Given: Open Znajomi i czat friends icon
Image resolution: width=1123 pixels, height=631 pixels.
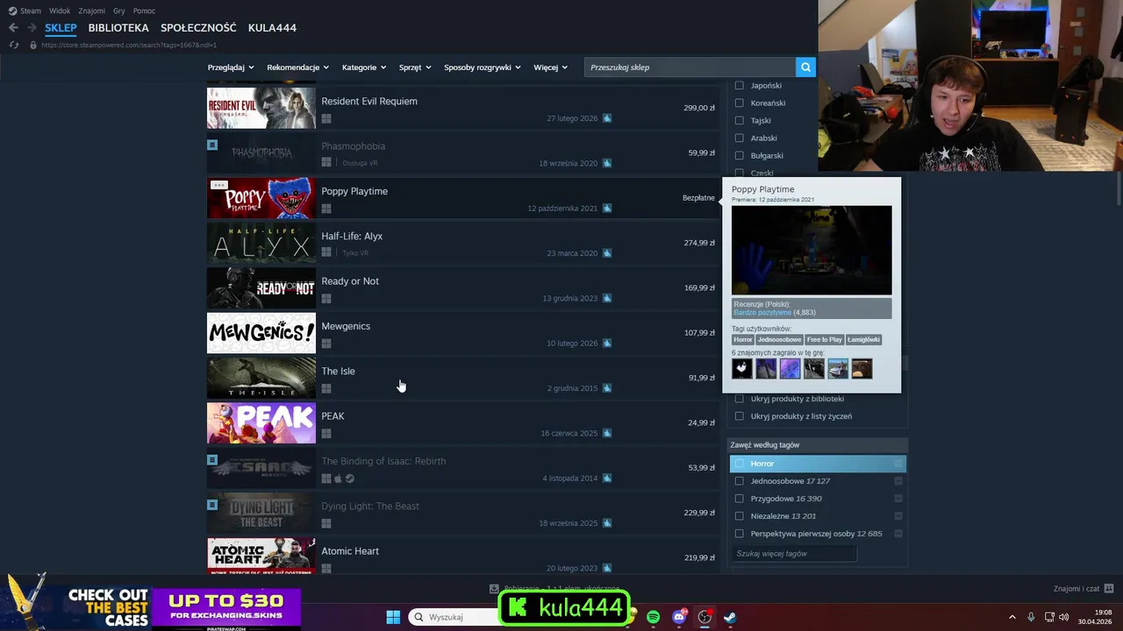Looking at the screenshot, I should (1109, 588).
